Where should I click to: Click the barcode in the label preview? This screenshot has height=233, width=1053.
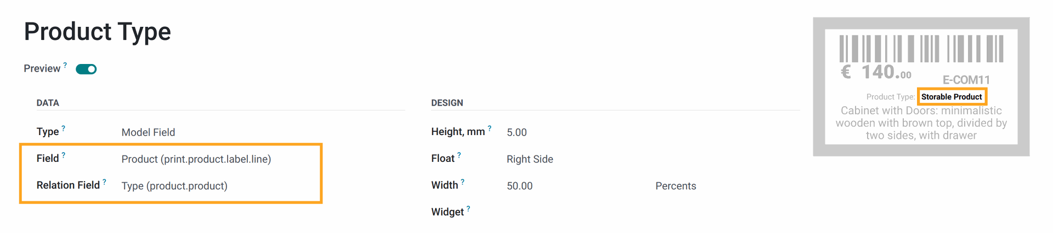click(x=921, y=49)
